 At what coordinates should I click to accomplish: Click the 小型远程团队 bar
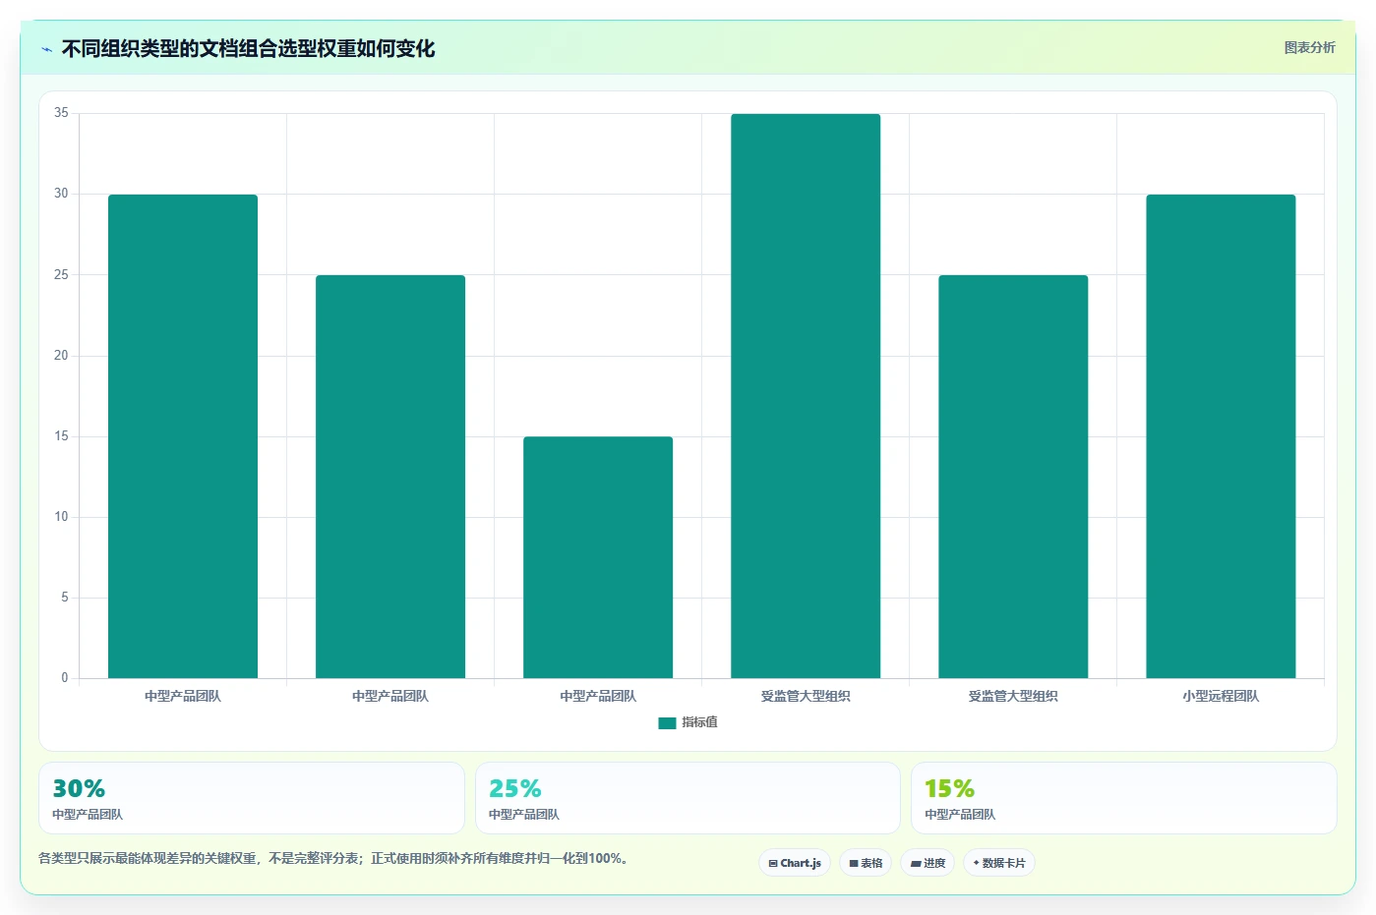click(x=1221, y=436)
